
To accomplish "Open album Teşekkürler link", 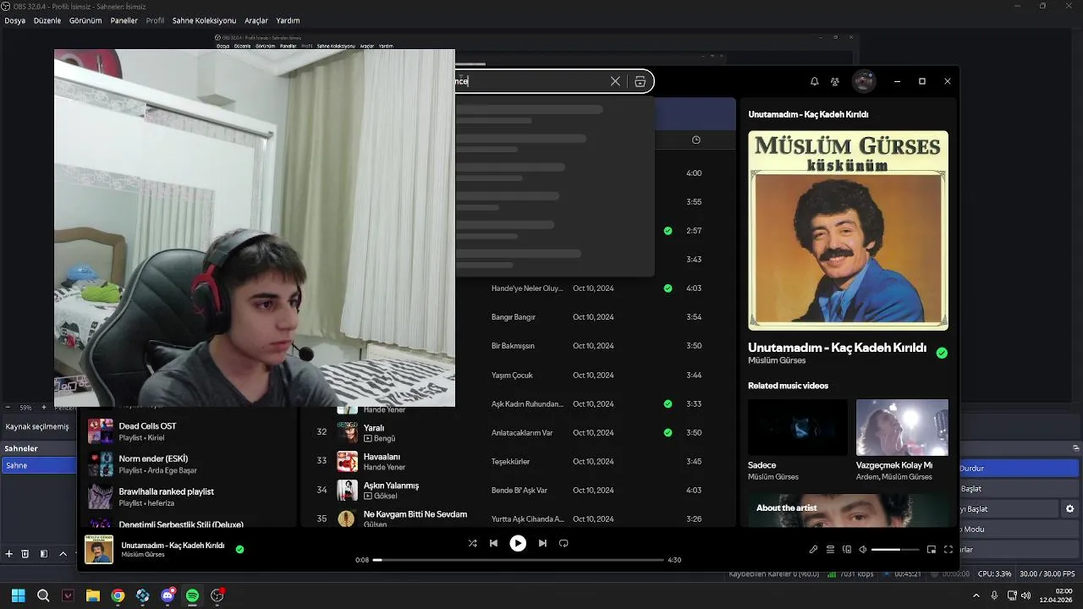I will (x=510, y=461).
